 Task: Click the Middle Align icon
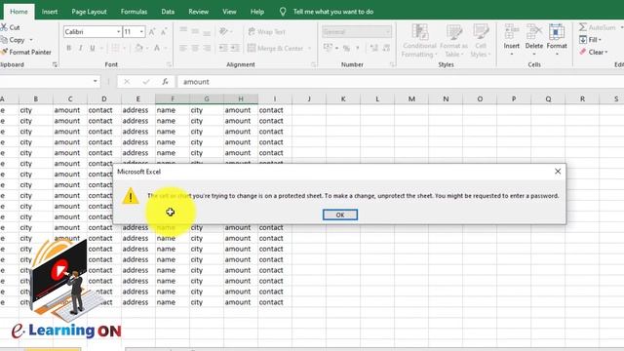(195, 31)
